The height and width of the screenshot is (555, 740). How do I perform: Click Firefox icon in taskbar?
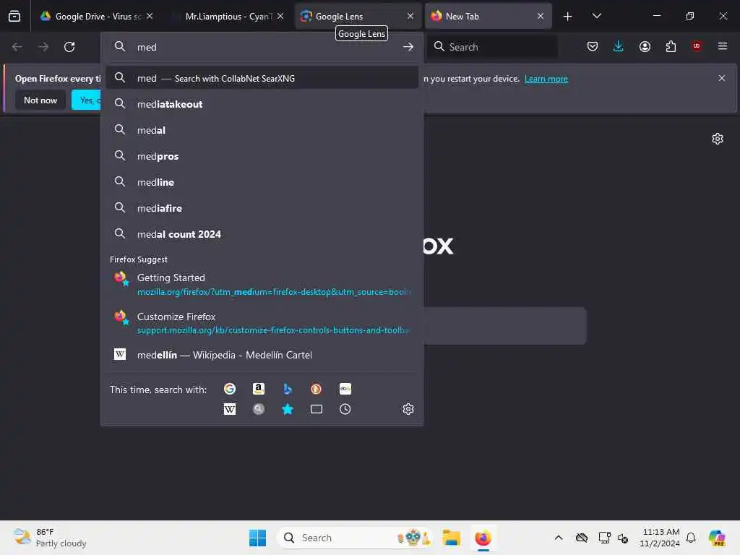(483, 538)
